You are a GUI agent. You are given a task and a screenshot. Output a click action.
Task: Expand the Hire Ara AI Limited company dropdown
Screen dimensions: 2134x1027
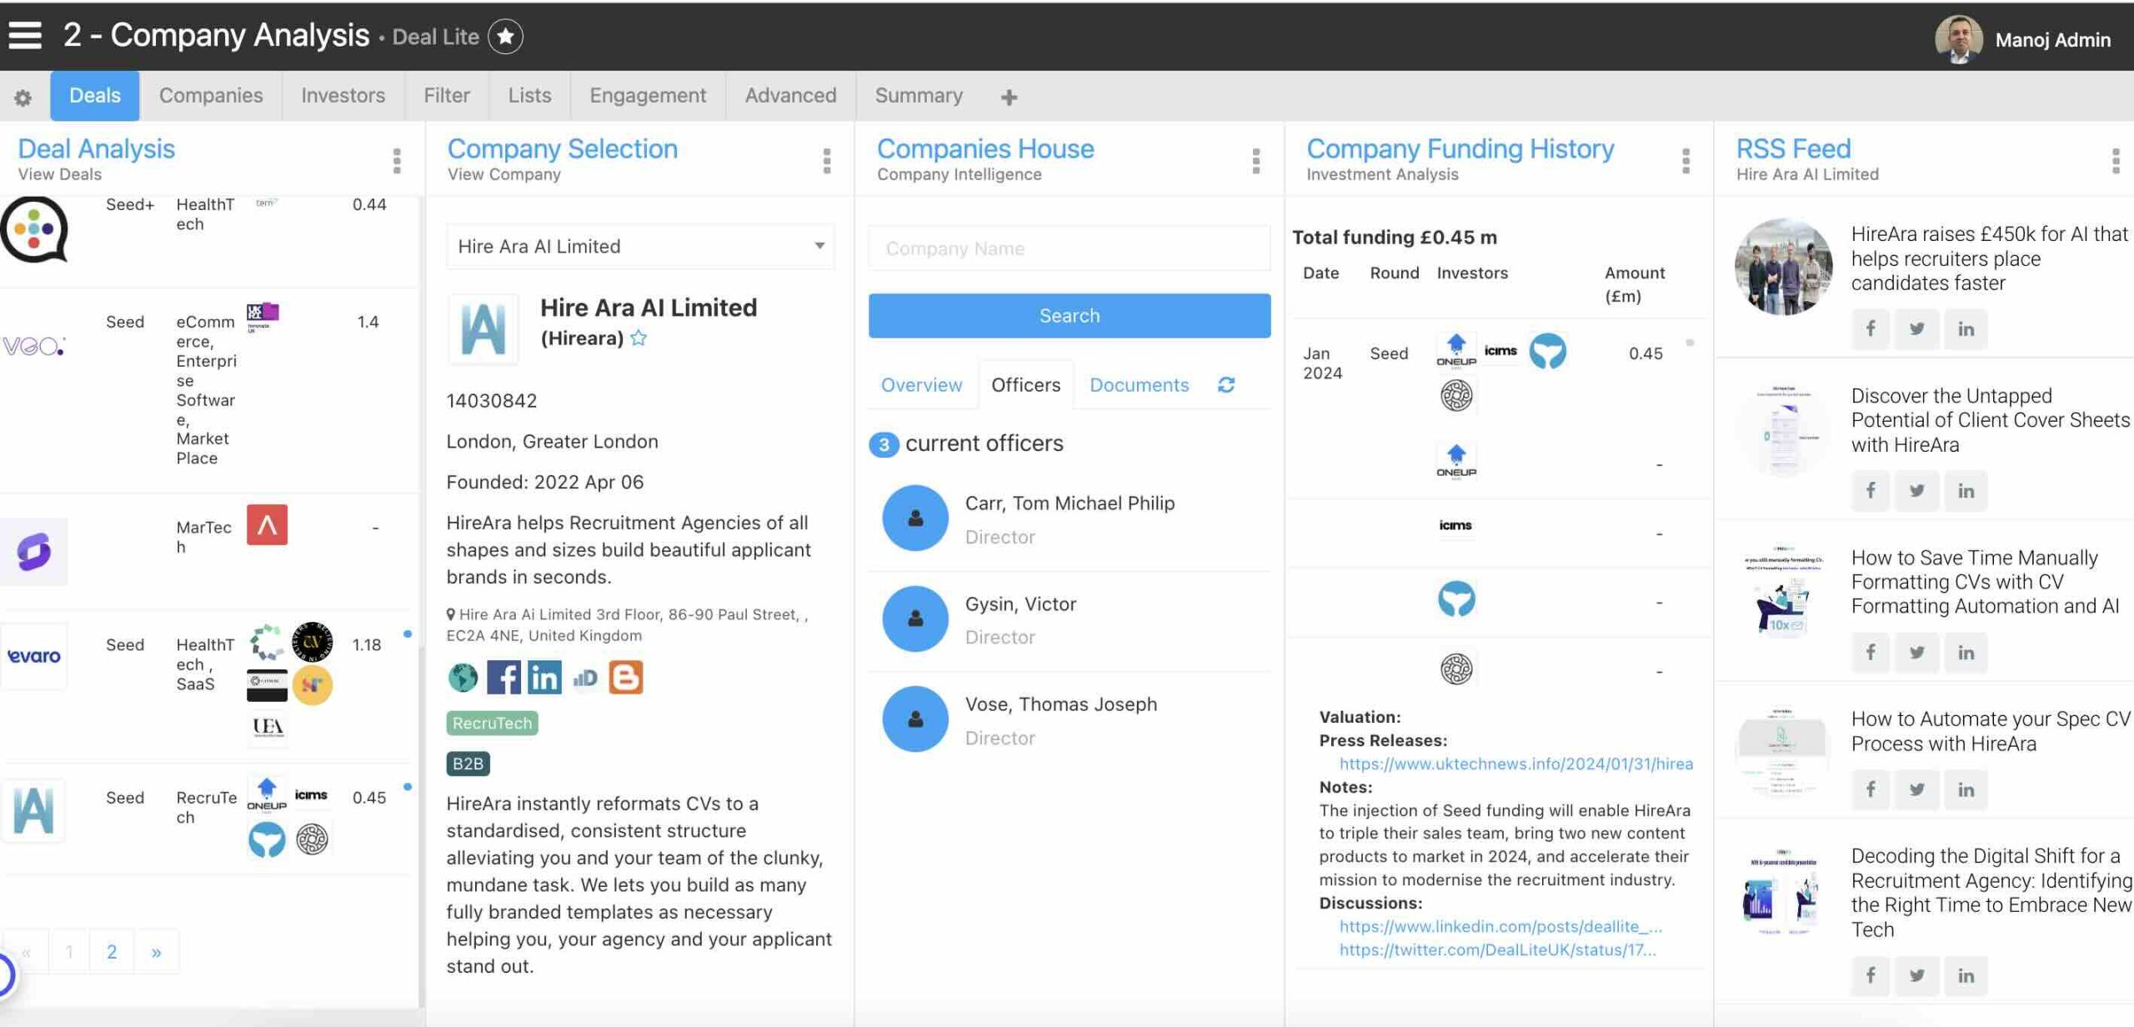tap(640, 246)
